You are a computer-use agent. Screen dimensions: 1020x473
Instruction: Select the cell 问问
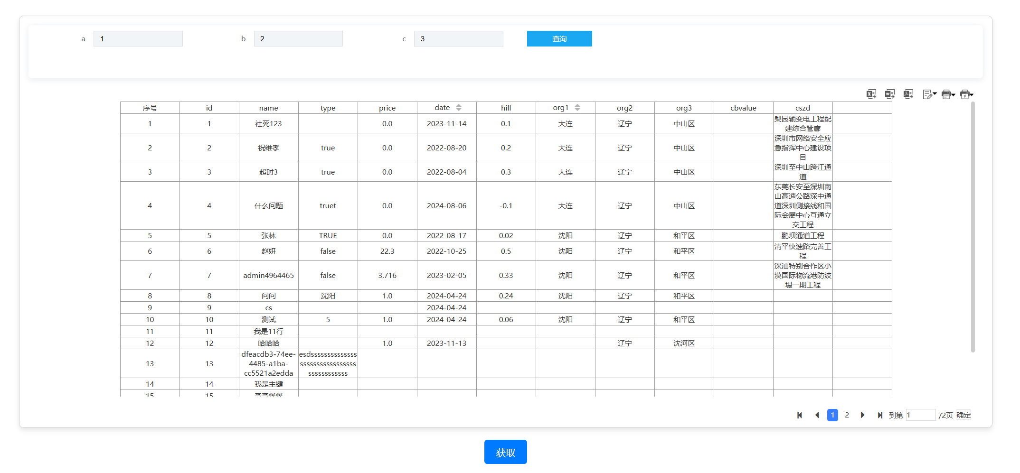coord(269,296)
